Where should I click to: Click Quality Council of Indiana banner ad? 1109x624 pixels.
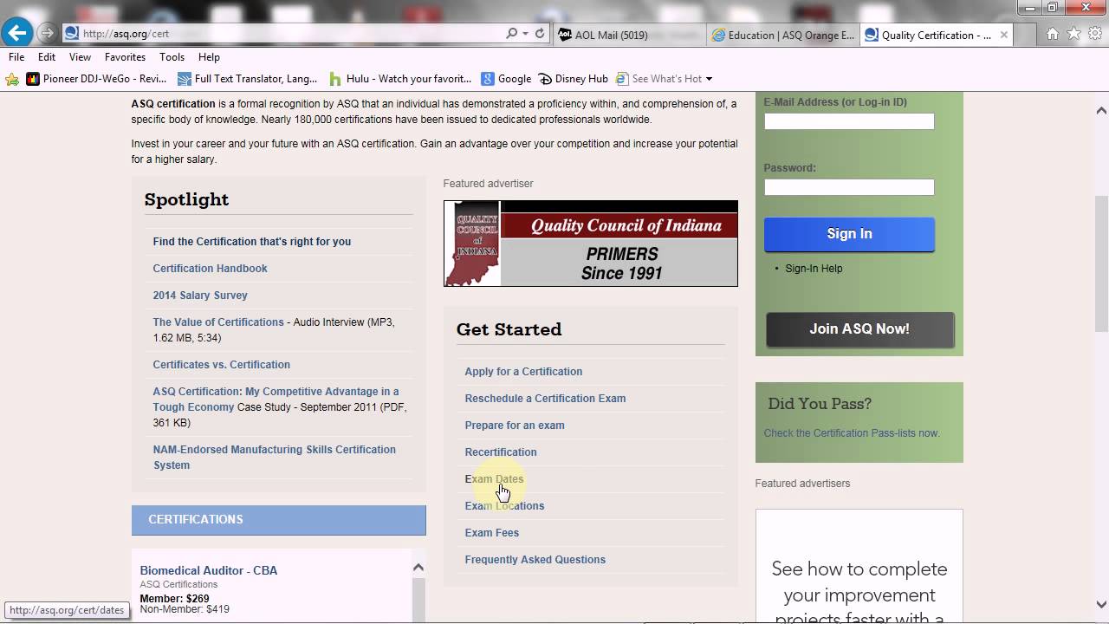click(x=591, y=244)
